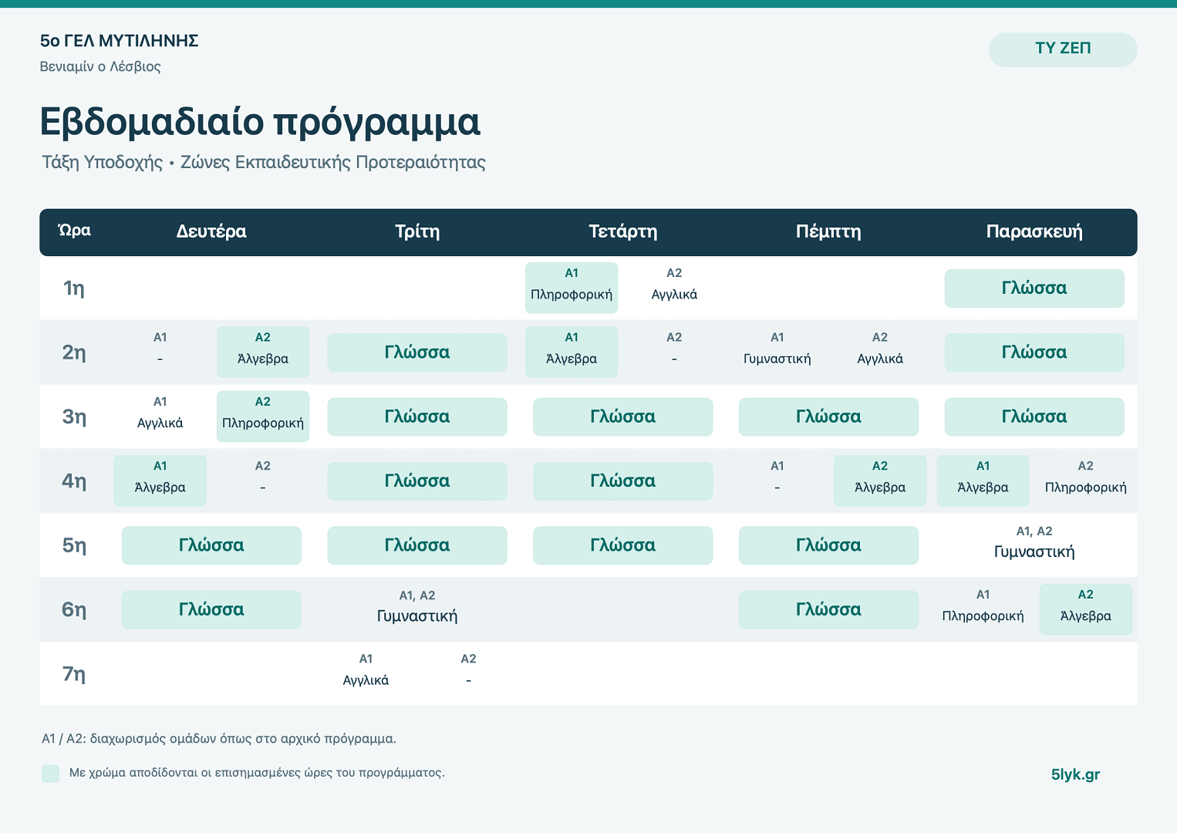Click the 3η hour row label
Image resolution: width=1177 pixels, height=833 pixels.
pos(73,416)
